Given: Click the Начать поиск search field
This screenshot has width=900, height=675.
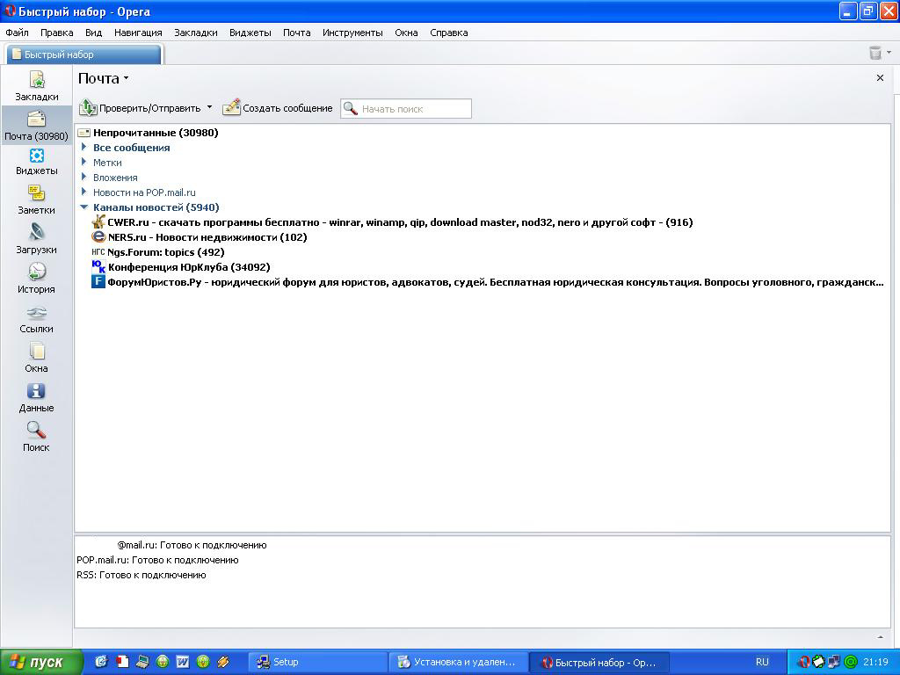Looking at the screenshot, I should (x=406, y=108).
